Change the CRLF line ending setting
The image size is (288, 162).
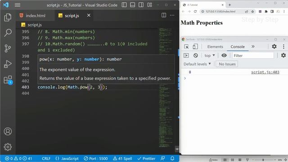coord(46,158)
